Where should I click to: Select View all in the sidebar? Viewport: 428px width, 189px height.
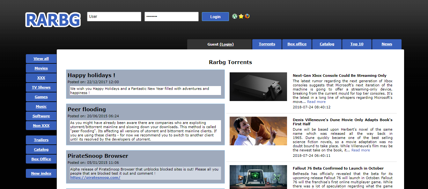pos(41,59)
